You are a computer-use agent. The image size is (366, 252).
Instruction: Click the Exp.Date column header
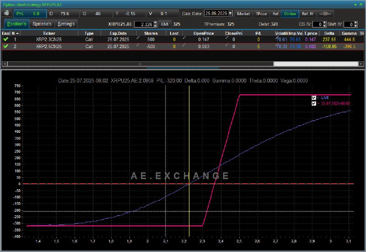118,33
